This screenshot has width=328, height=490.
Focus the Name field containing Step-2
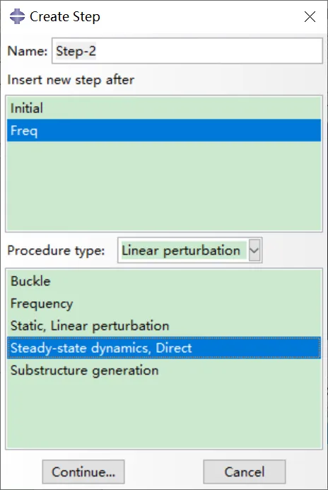pyautogui.click(x=187, y=51)
